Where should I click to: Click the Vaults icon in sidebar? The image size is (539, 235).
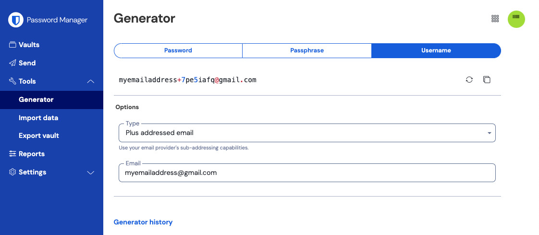12,45
